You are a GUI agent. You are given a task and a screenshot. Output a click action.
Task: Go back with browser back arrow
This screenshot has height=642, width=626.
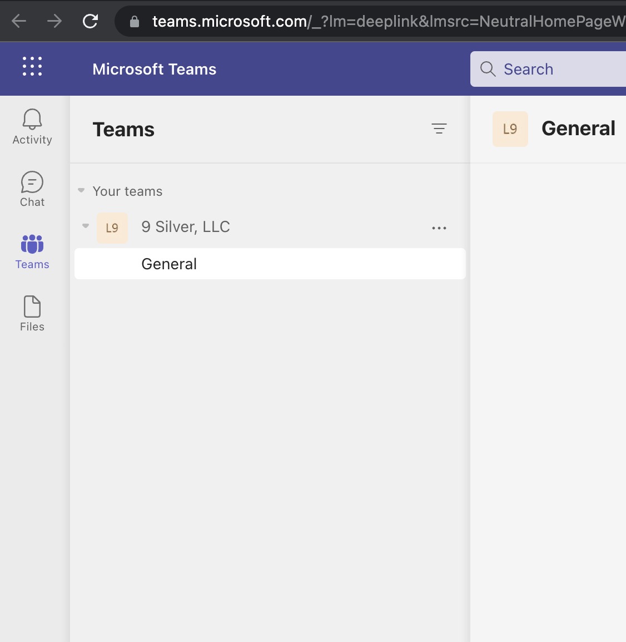click(x=19, y=21)
